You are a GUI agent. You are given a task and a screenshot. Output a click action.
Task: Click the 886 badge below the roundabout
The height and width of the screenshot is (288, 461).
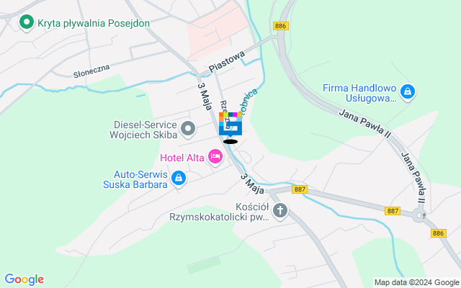point(439,233)
